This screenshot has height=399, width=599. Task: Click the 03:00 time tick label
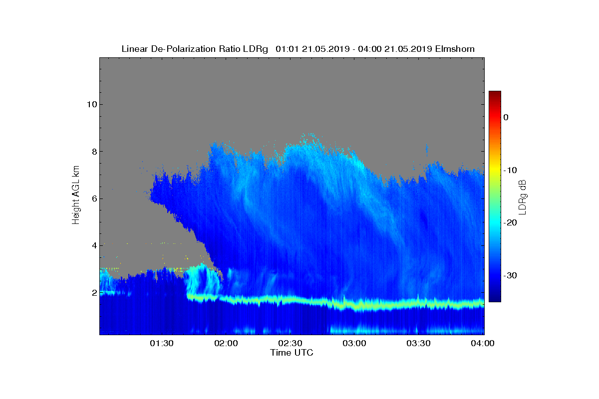coord(355,344)
